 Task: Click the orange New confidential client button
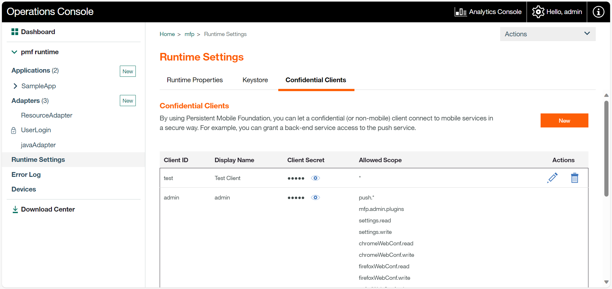[x=564, y=121]
